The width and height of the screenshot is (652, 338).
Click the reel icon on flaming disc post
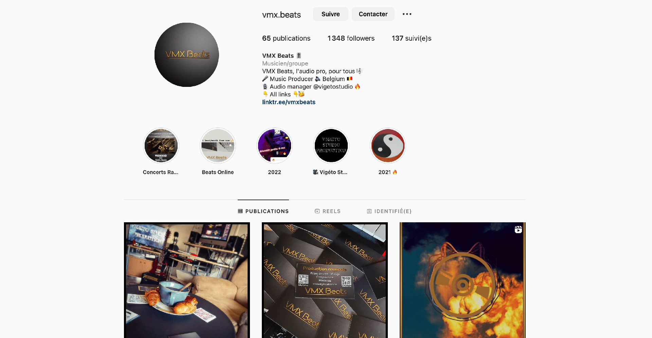click(x=518, y=230)
